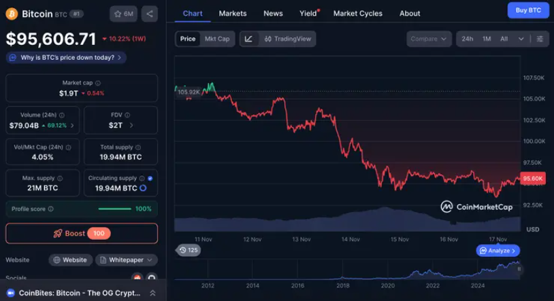Expand the CoinBites Bitcoin banner
The width and height of the screenshot is (554, 301).
152,293
